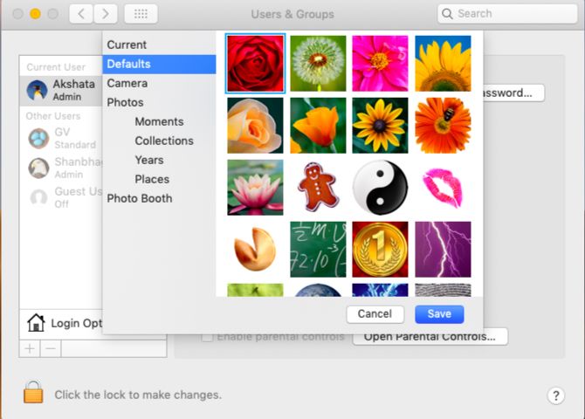Pick the pink lips picture
585x419 pixels.
click(443, 188)
